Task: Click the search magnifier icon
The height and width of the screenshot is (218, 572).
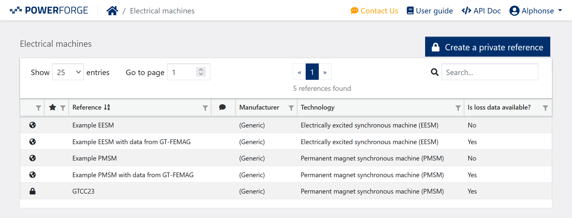Action: pyautogui.click(x=435, y=72)
